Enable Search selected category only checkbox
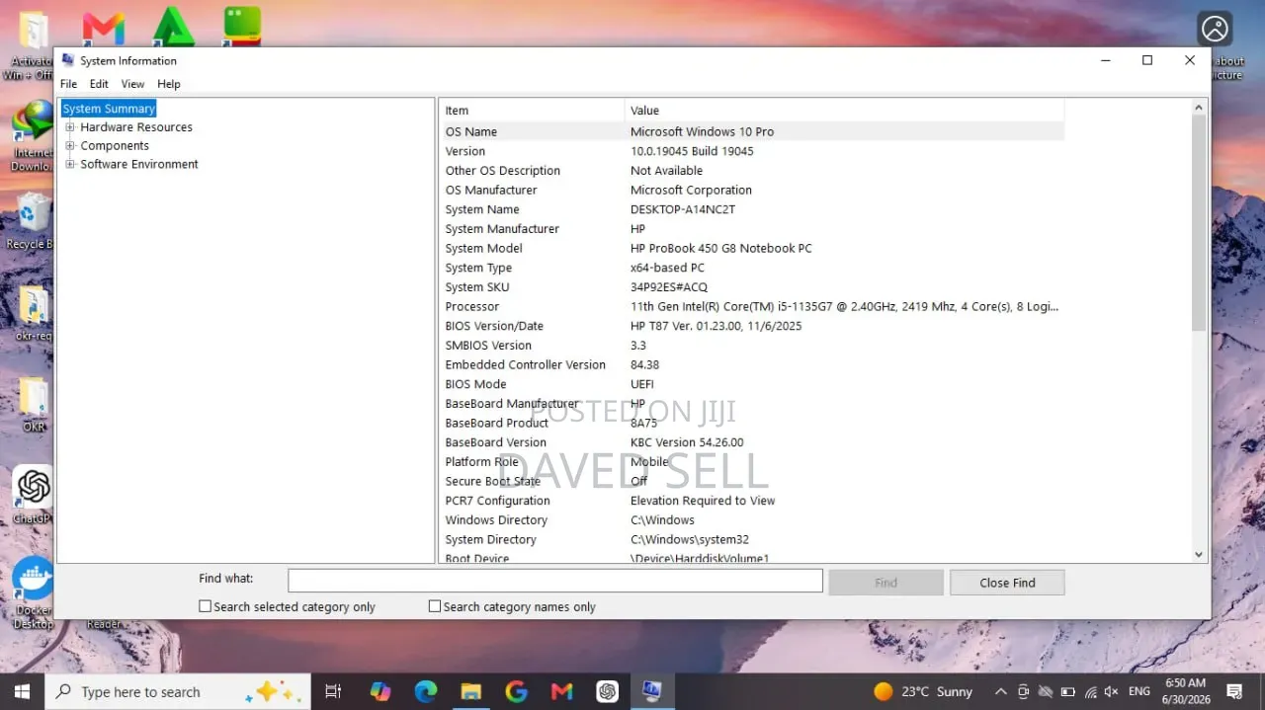The width and height of the screenshot is (1265, 710). [x=205, y=606]
